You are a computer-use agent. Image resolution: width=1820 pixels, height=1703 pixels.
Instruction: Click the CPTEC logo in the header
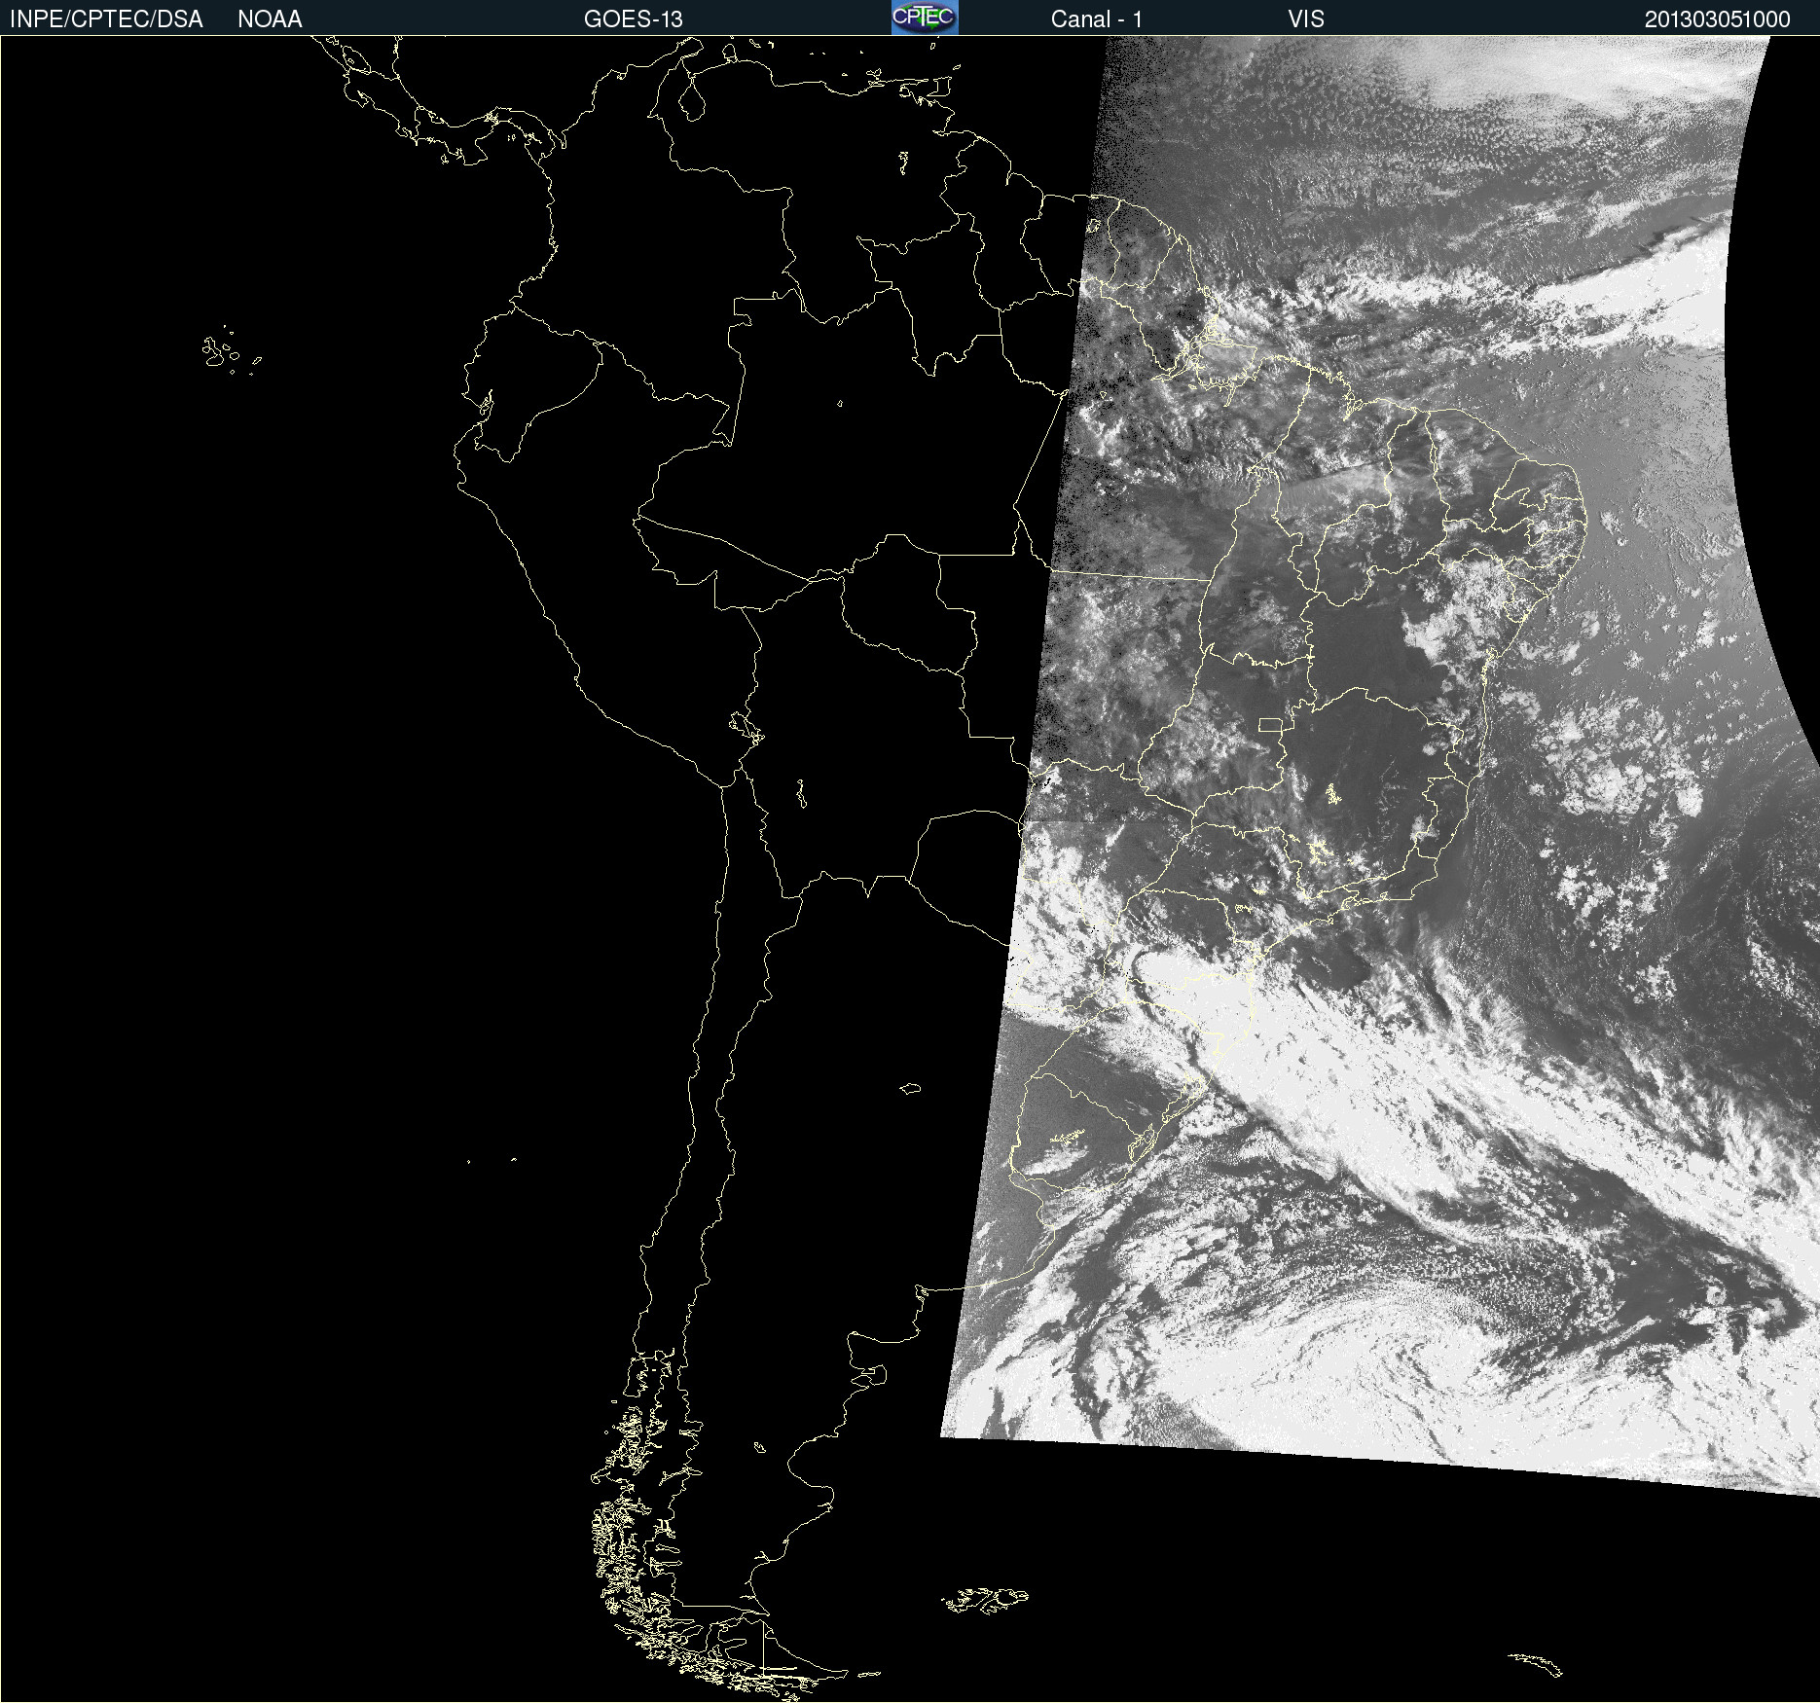click(x=924, y=18)
